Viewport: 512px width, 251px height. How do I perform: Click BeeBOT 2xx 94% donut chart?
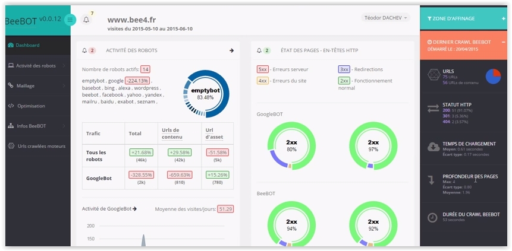(x=291, y=224)
